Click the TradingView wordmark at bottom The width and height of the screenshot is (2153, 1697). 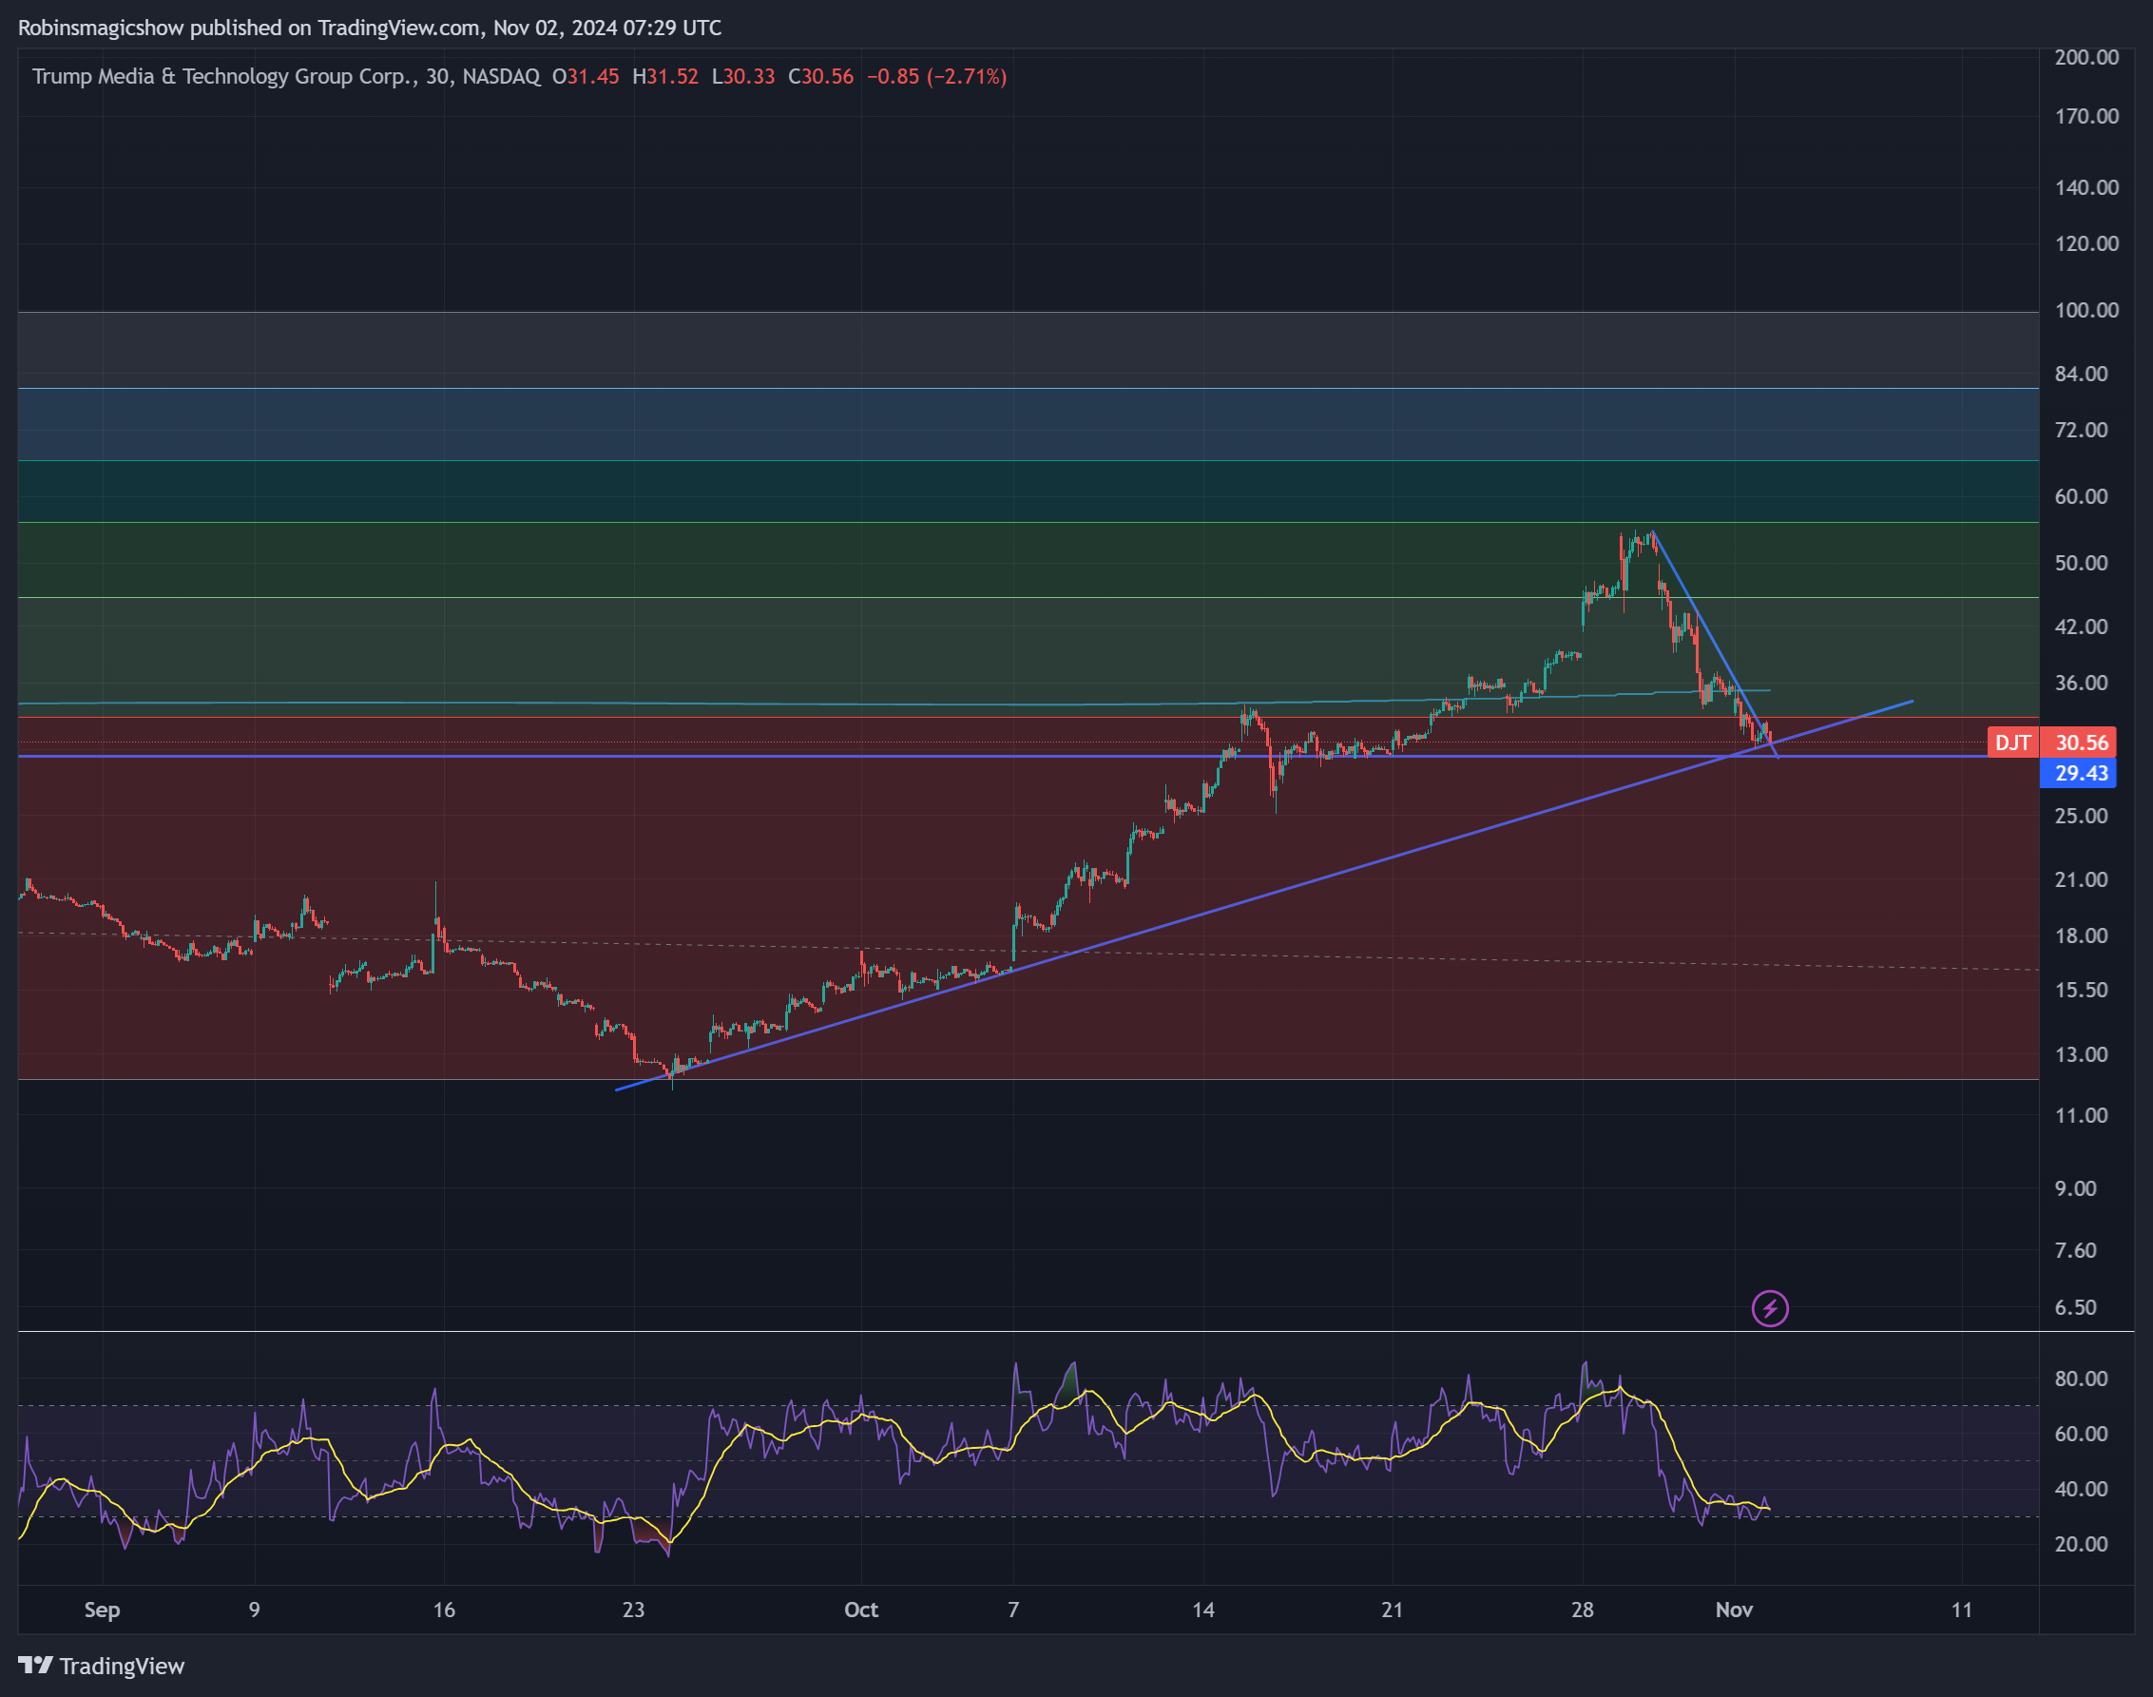123,1667
